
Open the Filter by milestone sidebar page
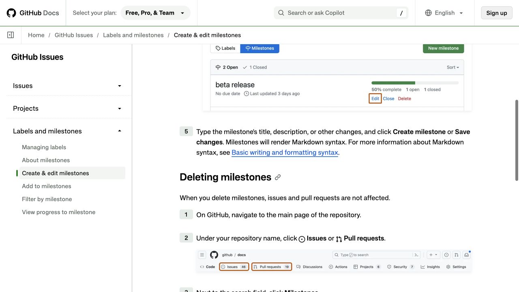[x=47, y=199]
